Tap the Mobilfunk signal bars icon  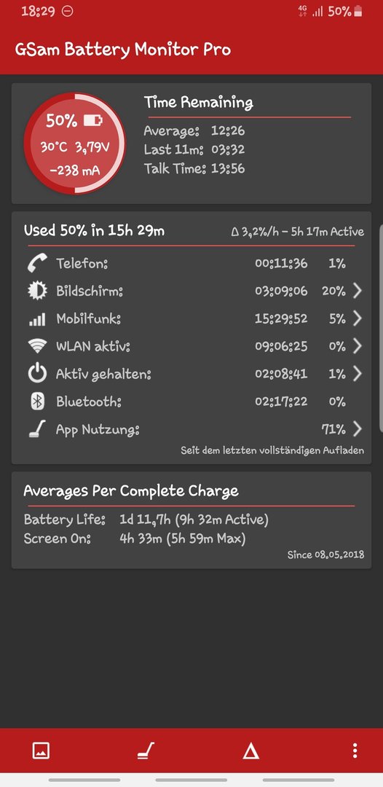(37, 318)
